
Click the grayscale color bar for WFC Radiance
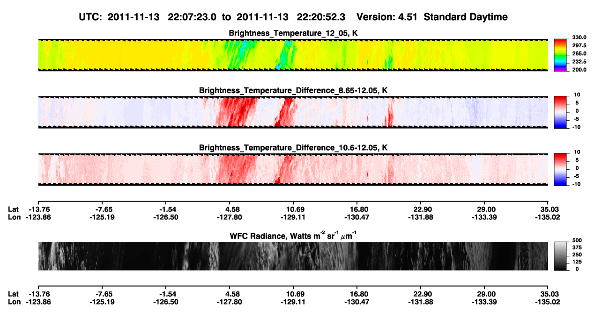(561, 255)
